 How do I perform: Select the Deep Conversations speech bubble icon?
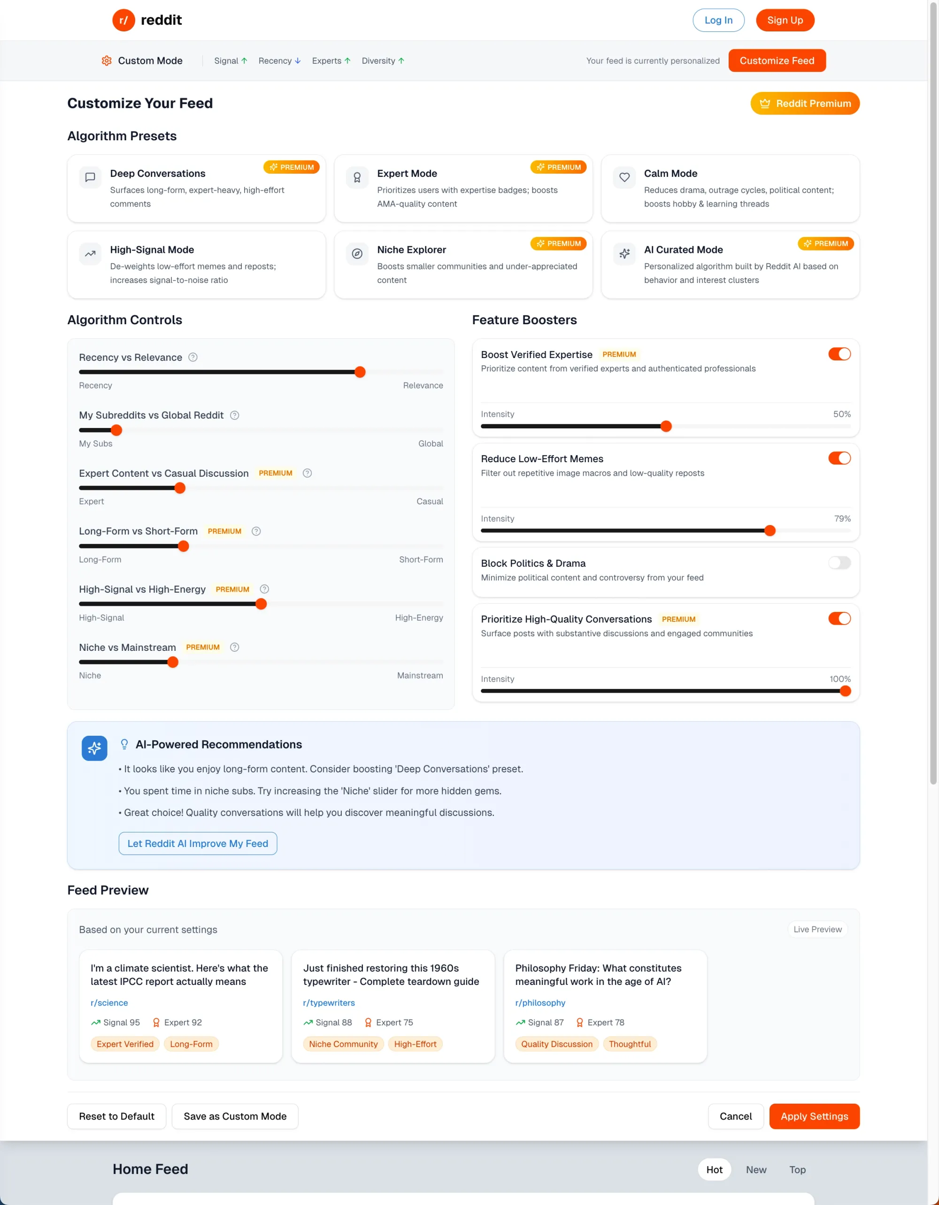click(x=90, y=177)
